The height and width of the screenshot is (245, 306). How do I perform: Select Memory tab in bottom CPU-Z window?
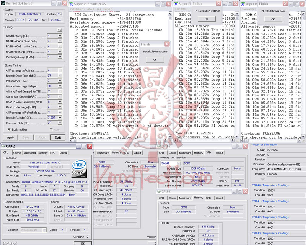coord(199,198)
